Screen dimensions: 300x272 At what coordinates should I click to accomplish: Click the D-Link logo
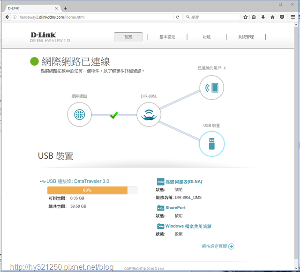(43, 35)
